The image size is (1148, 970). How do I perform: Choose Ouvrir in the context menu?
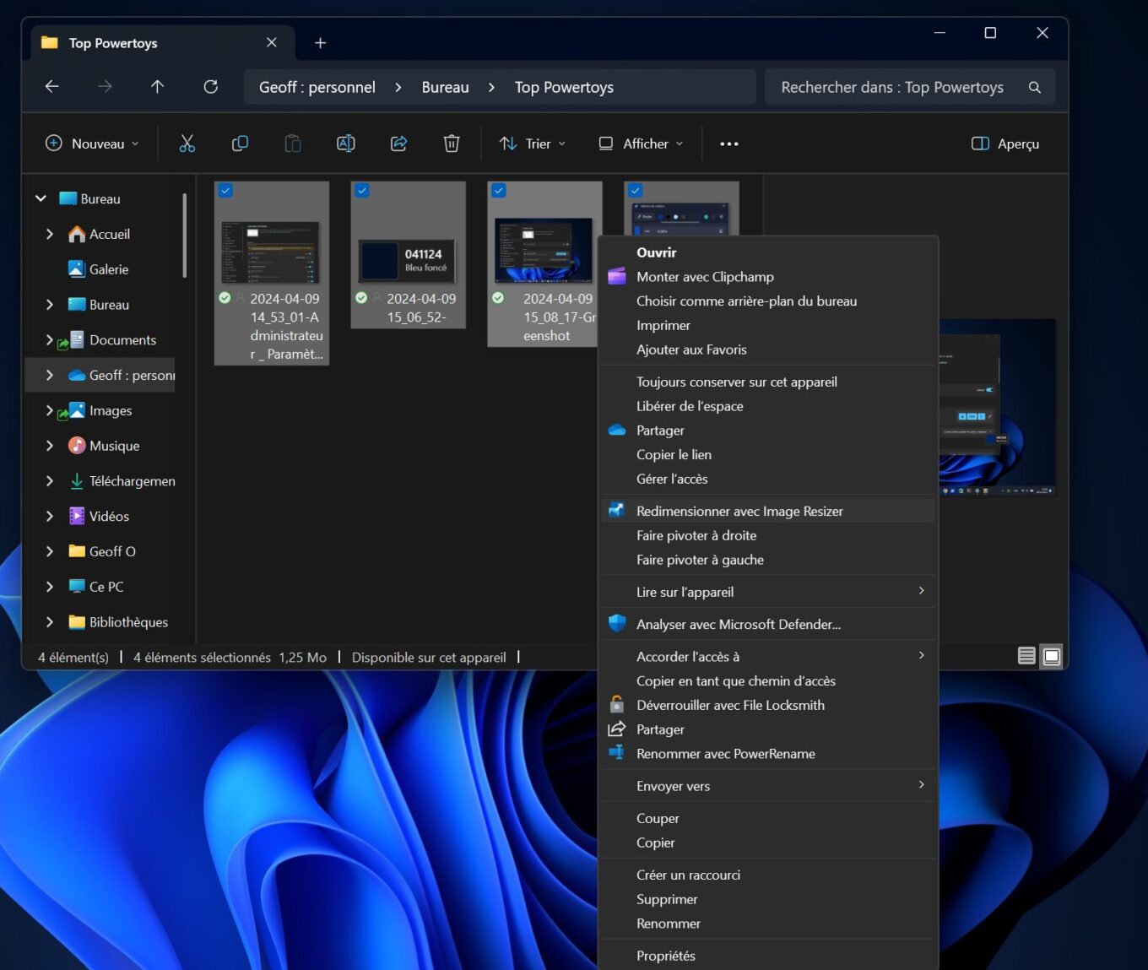768,252
